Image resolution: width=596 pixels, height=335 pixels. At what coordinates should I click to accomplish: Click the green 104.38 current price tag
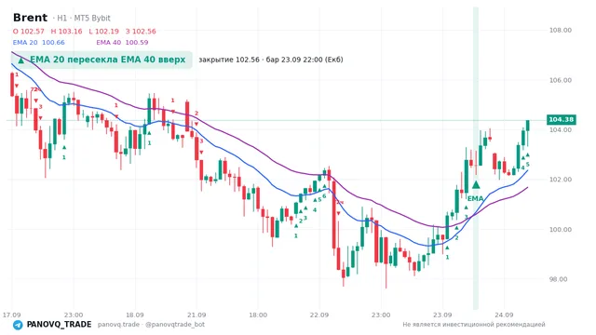pyautogui.click(x=561, y=120)
